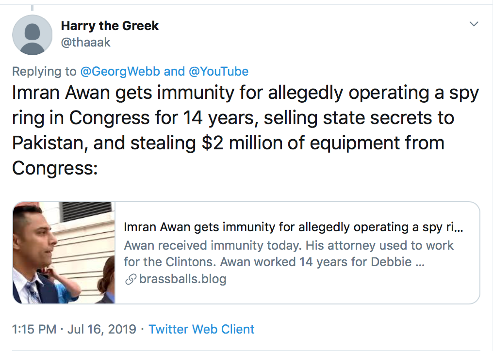Click the 1:15 PM tweet time
The width and height of the screenshot is (493, 351).
point(34,329)
